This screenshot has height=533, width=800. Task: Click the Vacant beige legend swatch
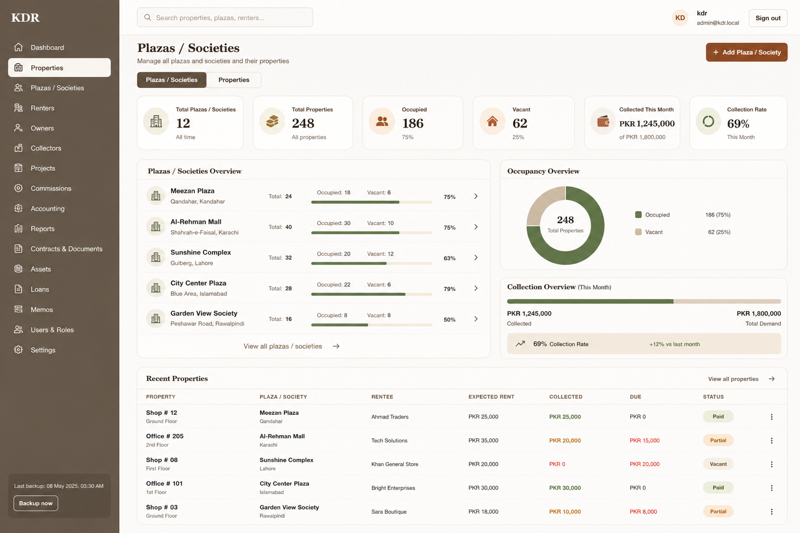coord(639,232)
